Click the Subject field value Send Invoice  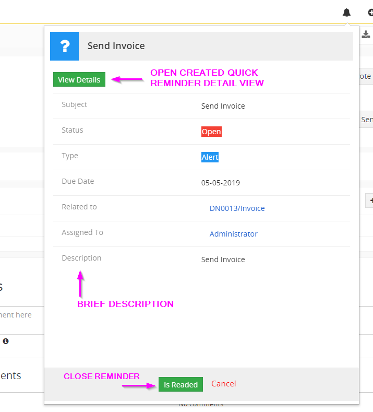223,106
